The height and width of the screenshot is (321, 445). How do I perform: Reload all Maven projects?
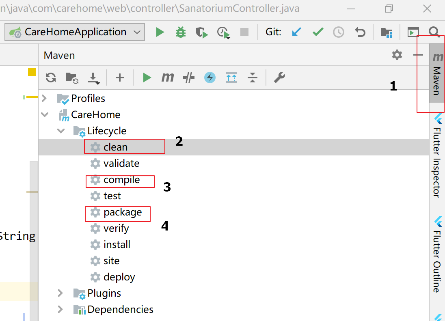coord(51,78)
